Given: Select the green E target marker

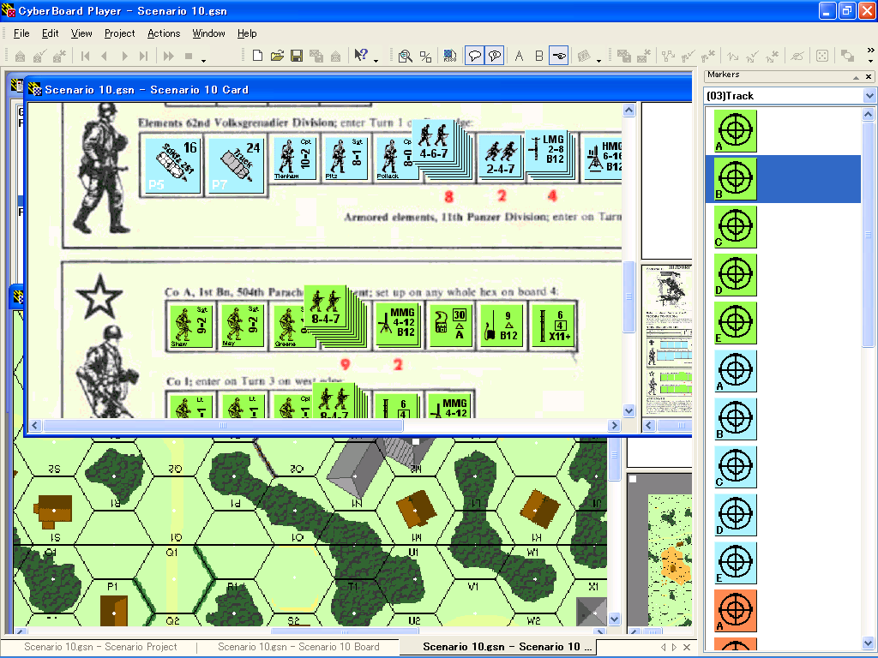Looking at the screenshot, I should 735,323.
